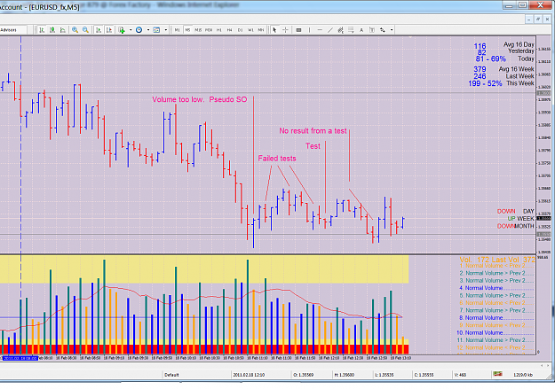Screen dimensions: 555x389
Task: Select the M30 timeframe
Action: pos(209,30)
